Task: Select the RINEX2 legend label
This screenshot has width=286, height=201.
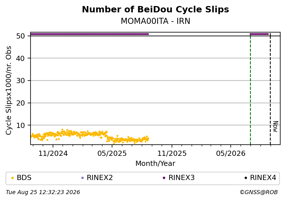Action: click(x=100, y=178)
